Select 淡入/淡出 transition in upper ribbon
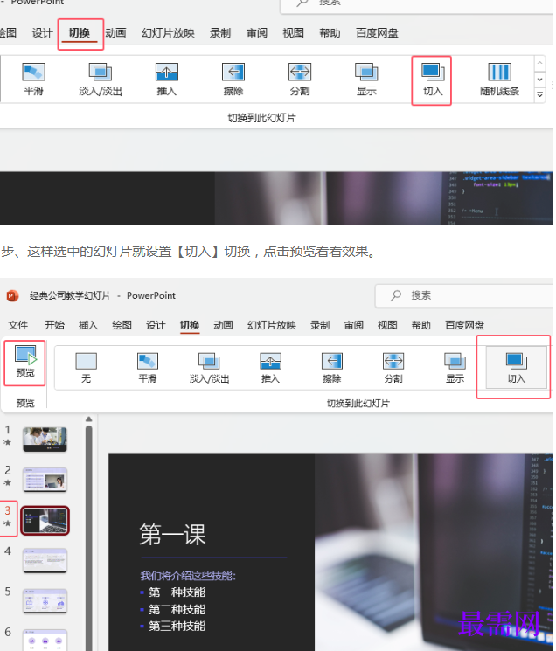The image size is (556, 651). 100,80
